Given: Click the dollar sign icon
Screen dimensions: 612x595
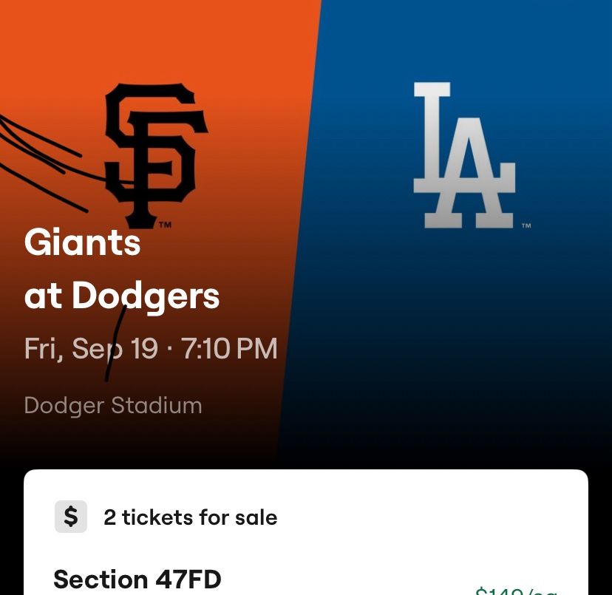Looking at the screenshot, I should (x=71, y=517).
